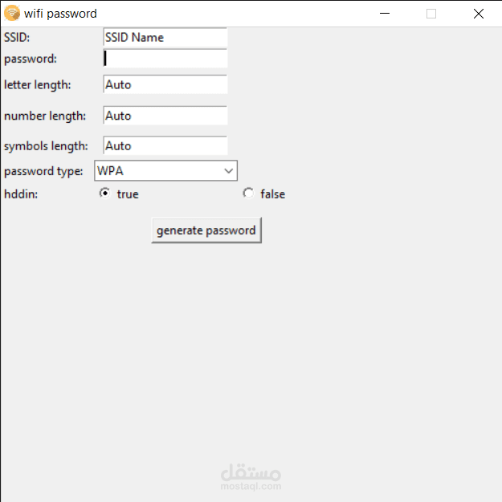
Task: Select the letter length Auto field
Action: coord(165,84)
